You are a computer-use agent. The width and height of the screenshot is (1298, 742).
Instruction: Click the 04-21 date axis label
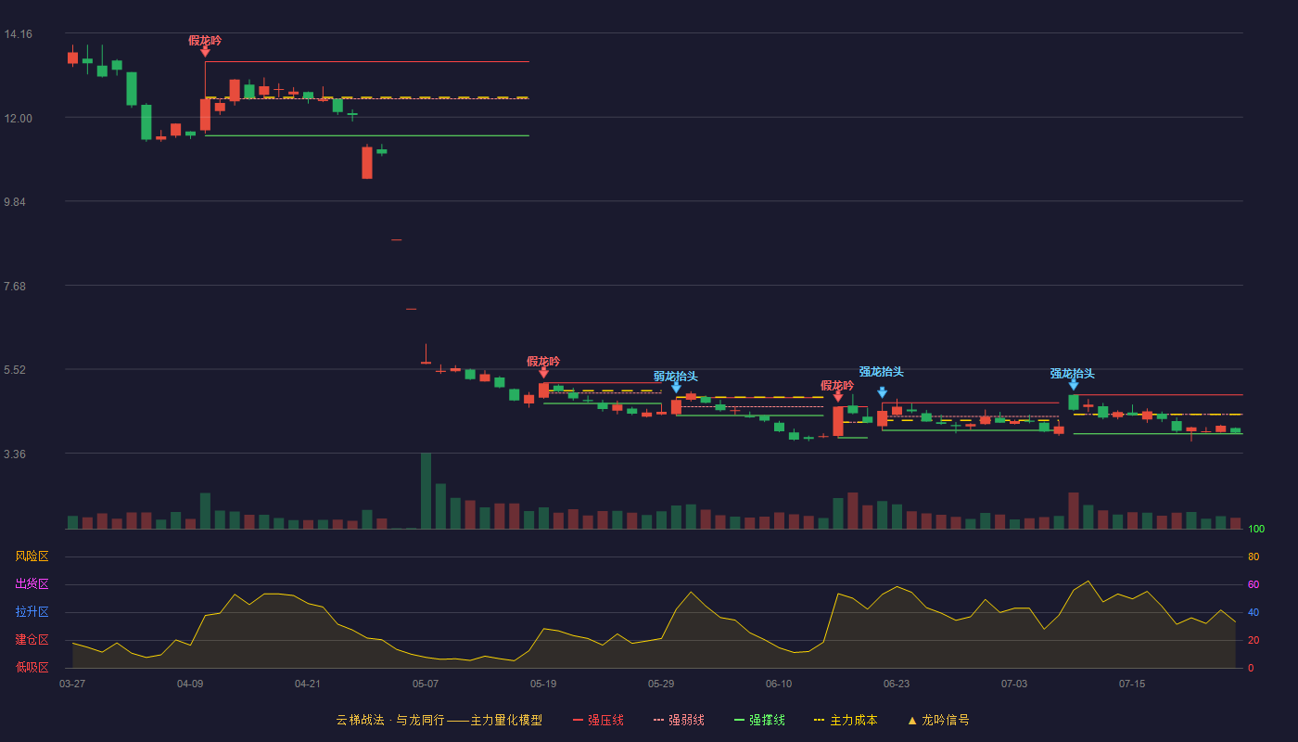coord(308,684)
